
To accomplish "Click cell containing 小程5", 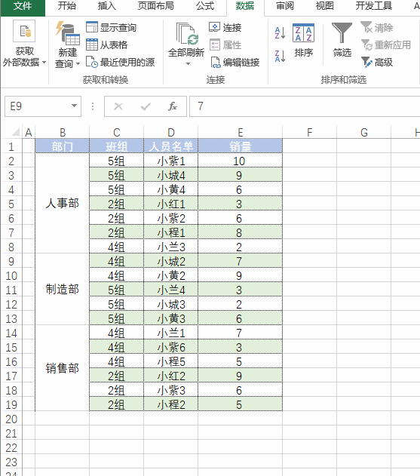I will pyautogui.click(x=171, y=361).
